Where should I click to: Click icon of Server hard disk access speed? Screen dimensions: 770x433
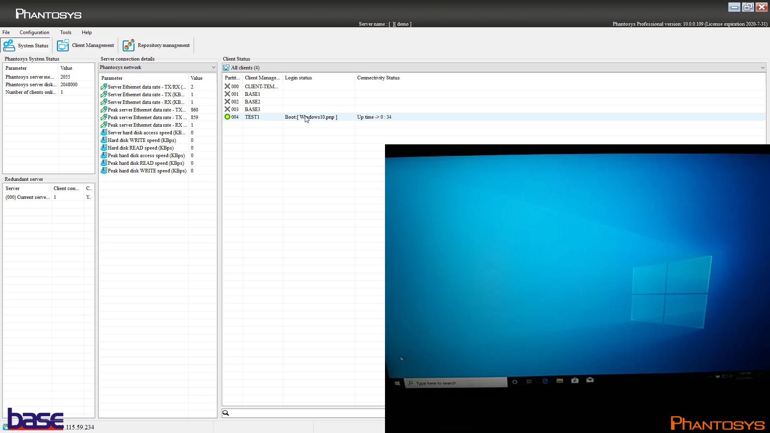coord(104,132)
